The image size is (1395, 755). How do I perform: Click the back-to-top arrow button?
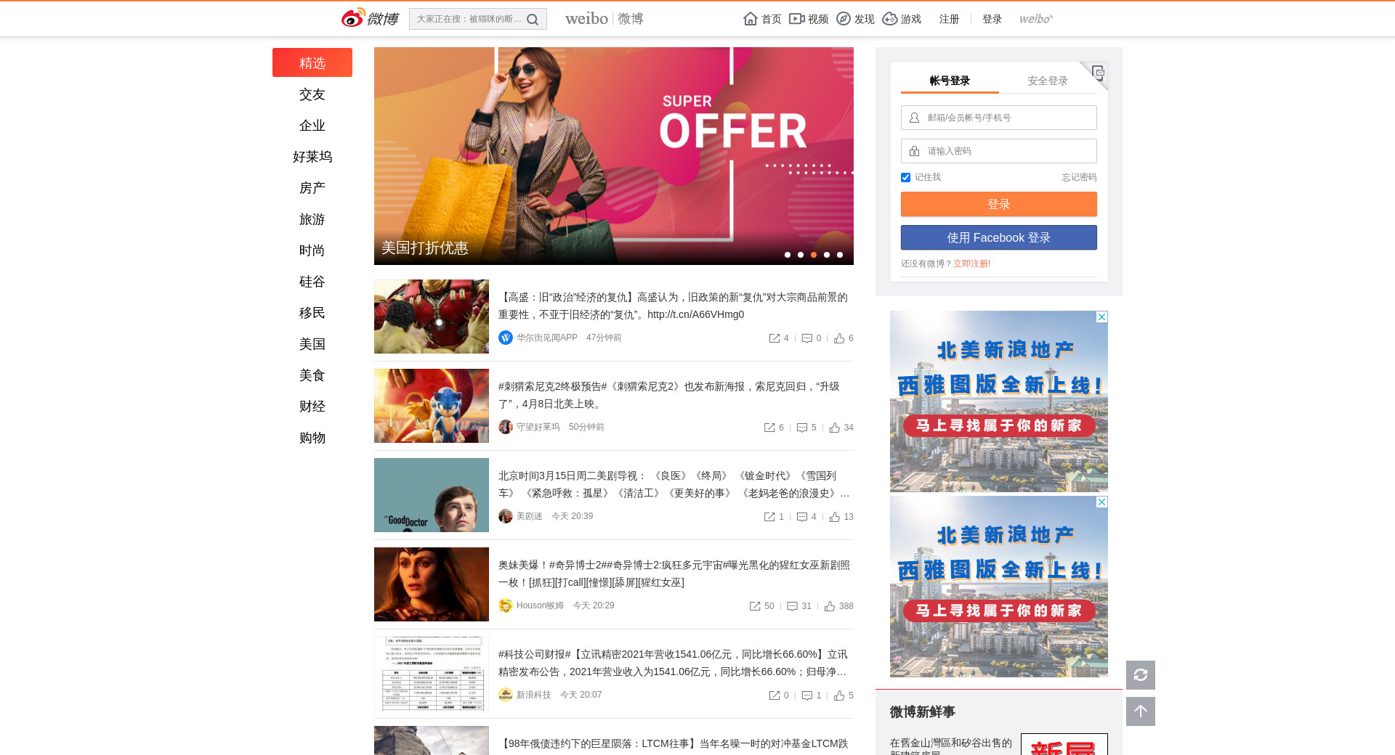[x=1141, y=711]
